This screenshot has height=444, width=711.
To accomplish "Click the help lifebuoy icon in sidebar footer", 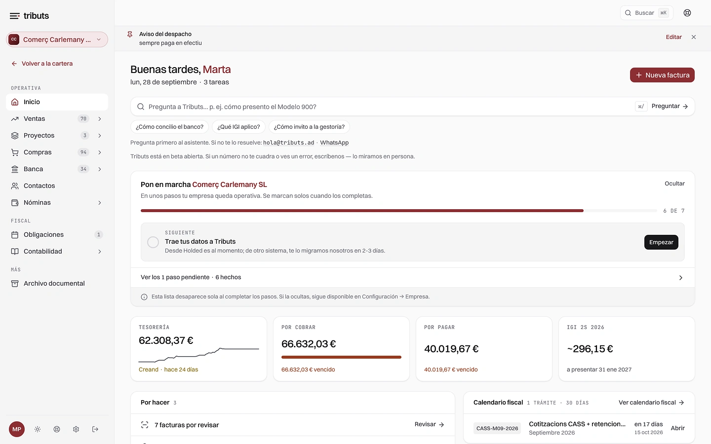I will (57, 429).
